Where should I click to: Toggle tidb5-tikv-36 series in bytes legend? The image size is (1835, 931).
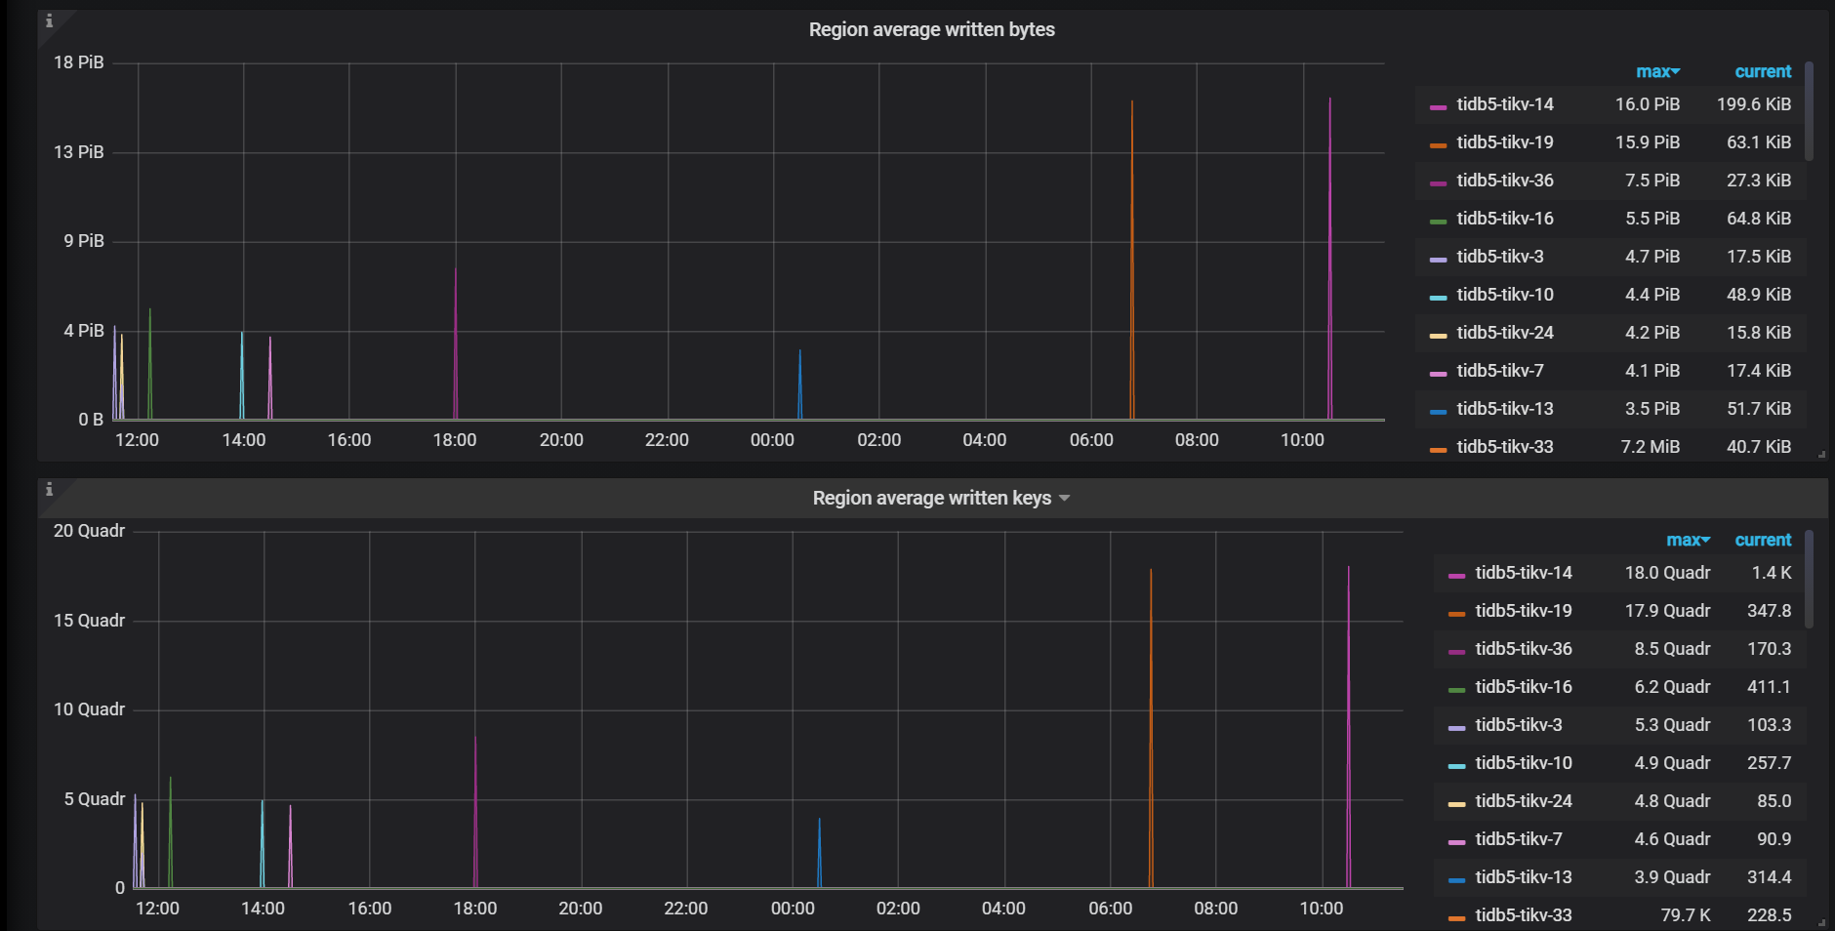click(1505, 181)
